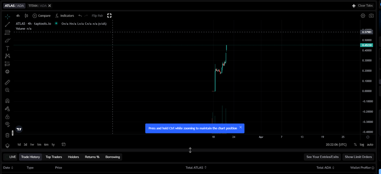Set chart range to 1y
The width and height of the screenshot is (381, 174).
pyautogui.click(x=53, y=144)
